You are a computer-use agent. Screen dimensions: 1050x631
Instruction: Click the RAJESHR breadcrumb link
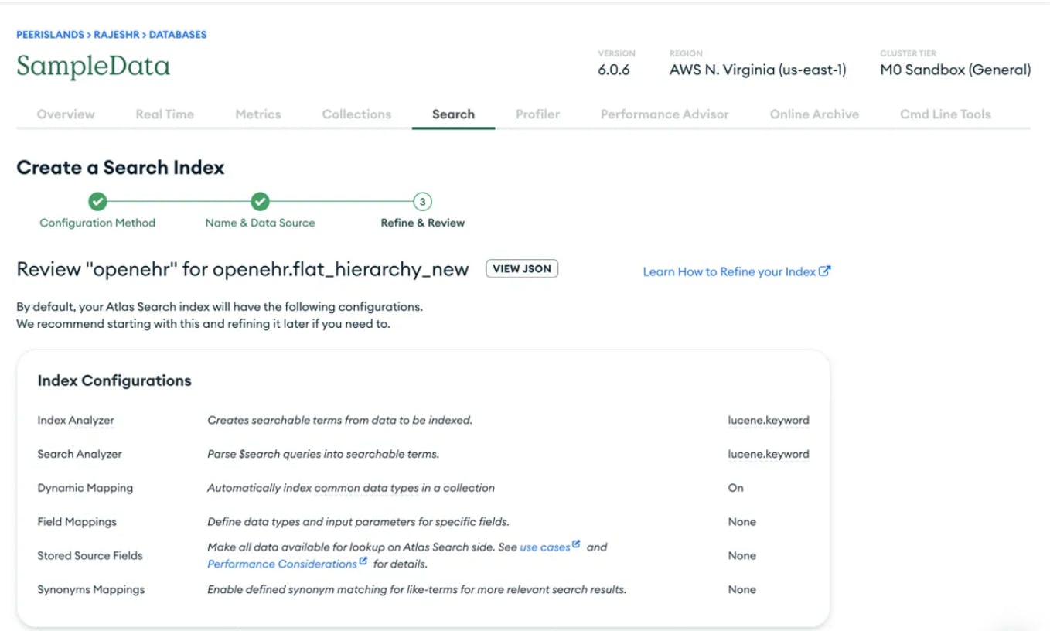[x=118, y=35]
